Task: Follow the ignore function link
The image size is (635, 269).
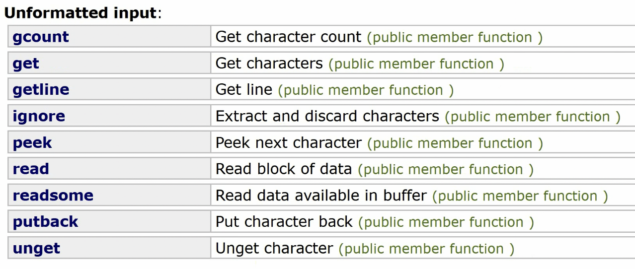Action: [39, 116]
